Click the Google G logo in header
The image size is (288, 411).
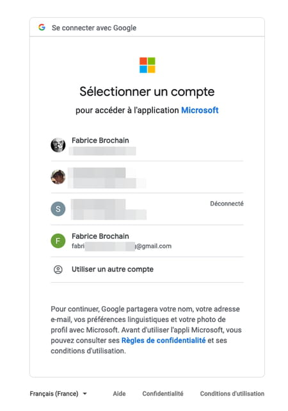pyautogui.click(x=42, y=28)
